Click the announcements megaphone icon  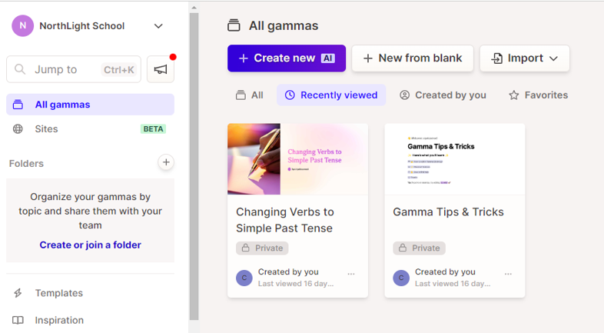coord(161,69)
